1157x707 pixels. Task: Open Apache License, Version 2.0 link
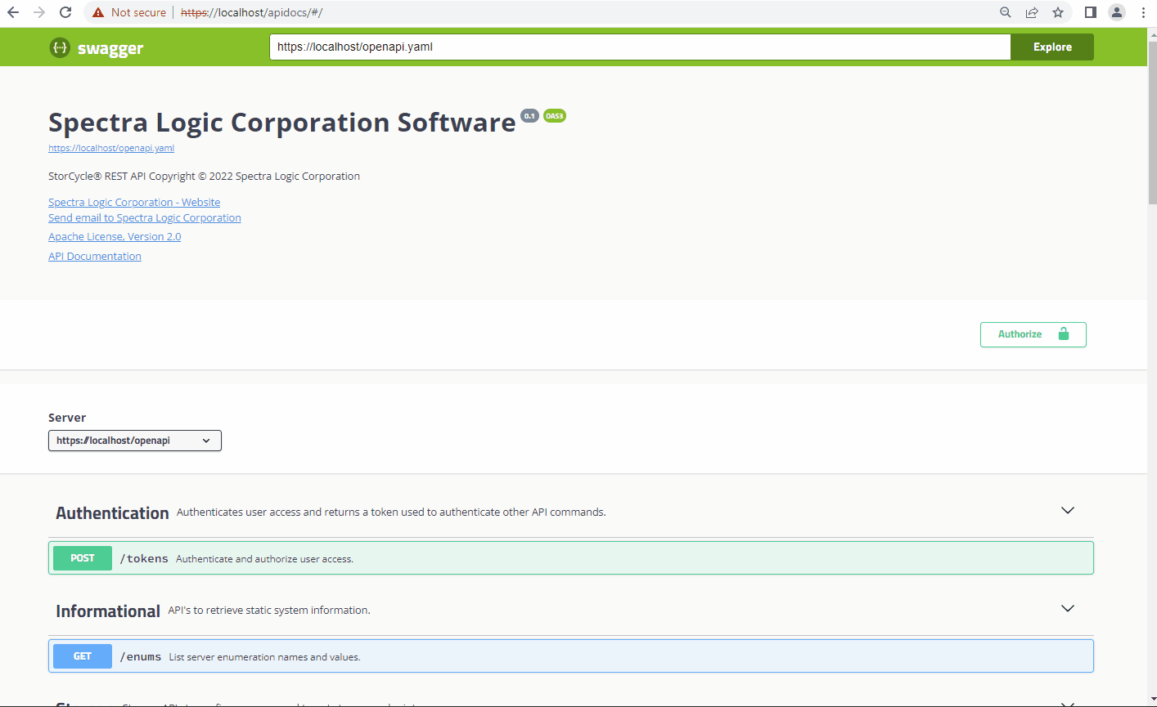(x=115, y=236)
